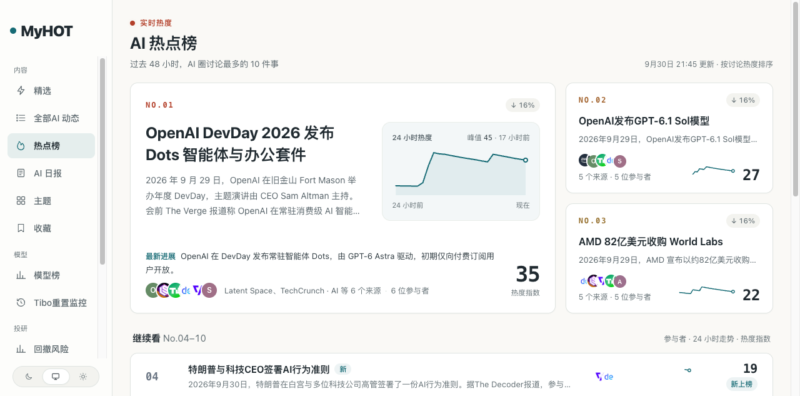Click the NO.02 sparkline trend chart
Viewport: 800px width, 396px height.
pyautogui.click(x=713, y=170)
